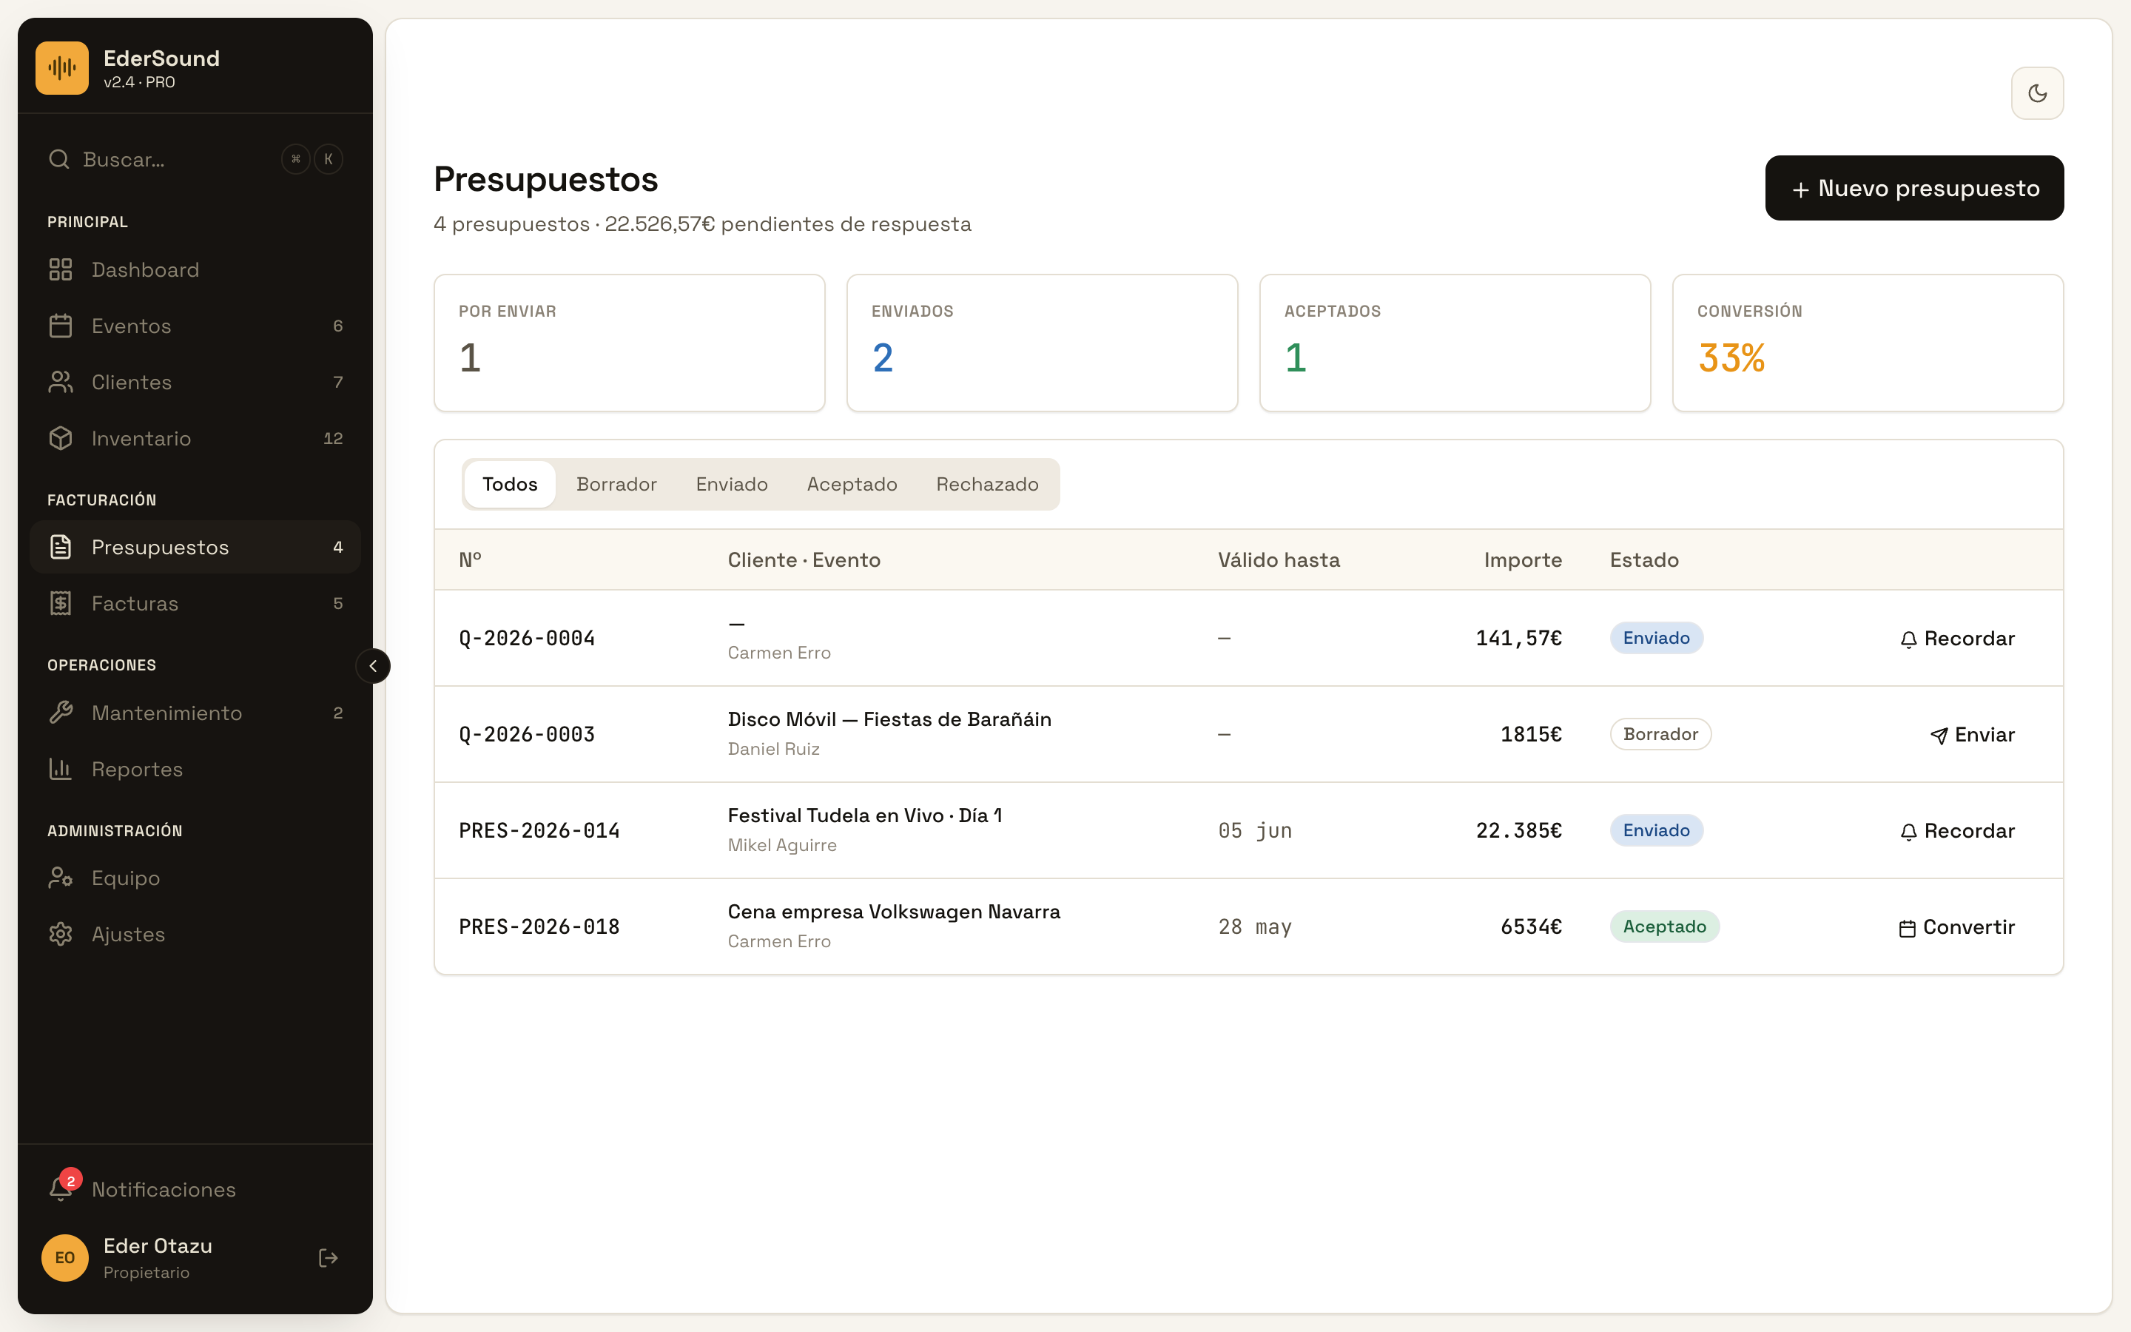Open Facturas receipt item

(195, 603)
